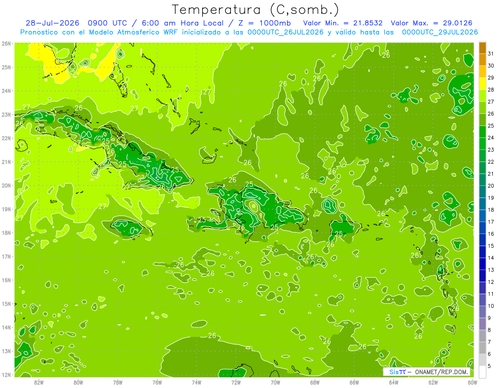Viewport: 502px width, 388px height.
Task: Click the latitude axis label "16N"
Action: [6, 280]
